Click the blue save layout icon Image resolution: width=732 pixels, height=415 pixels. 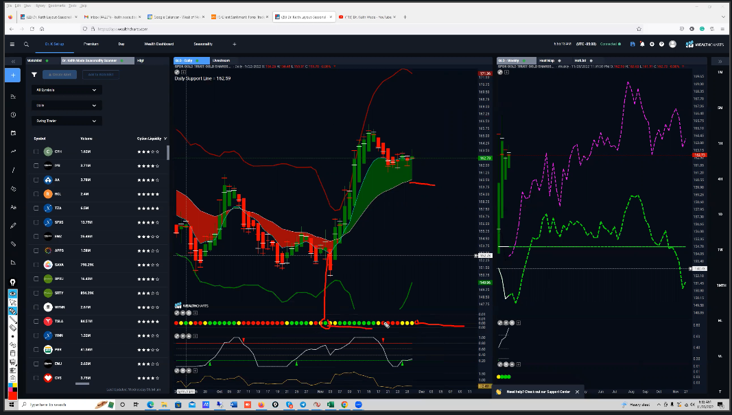[x=633, y=45]
